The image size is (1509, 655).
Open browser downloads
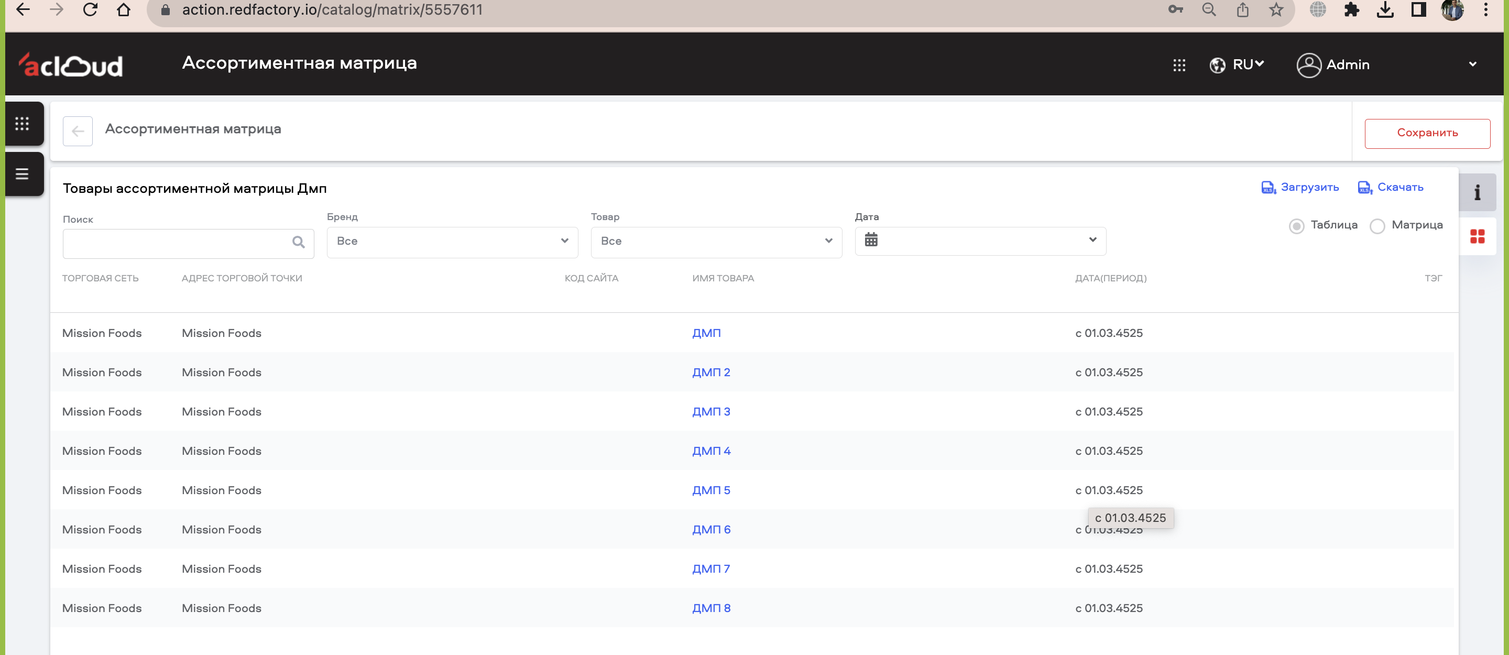pyautogui.click(x=1385, y=9)
